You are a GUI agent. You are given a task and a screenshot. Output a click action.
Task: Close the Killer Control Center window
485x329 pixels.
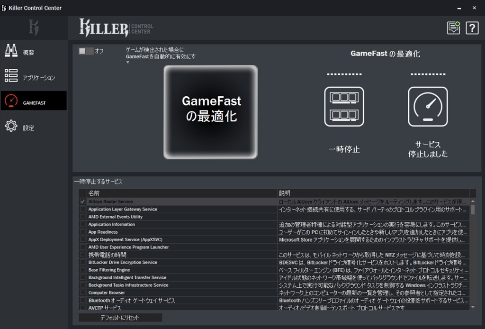click(475, 8)
